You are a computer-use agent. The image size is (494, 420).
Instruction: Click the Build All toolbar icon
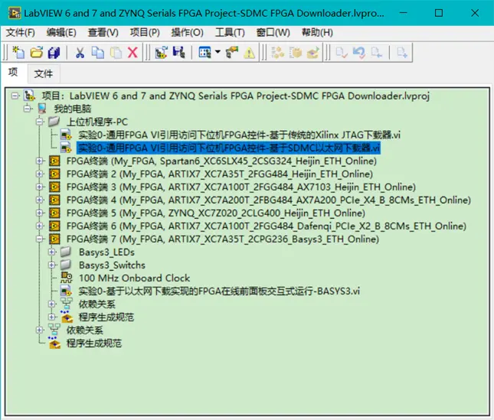point(277,52)
